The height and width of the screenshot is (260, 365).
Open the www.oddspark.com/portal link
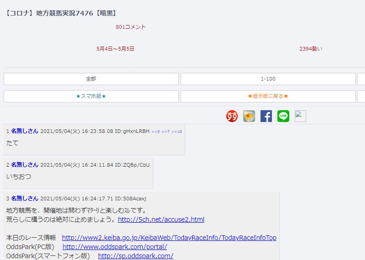click(115, 247)
